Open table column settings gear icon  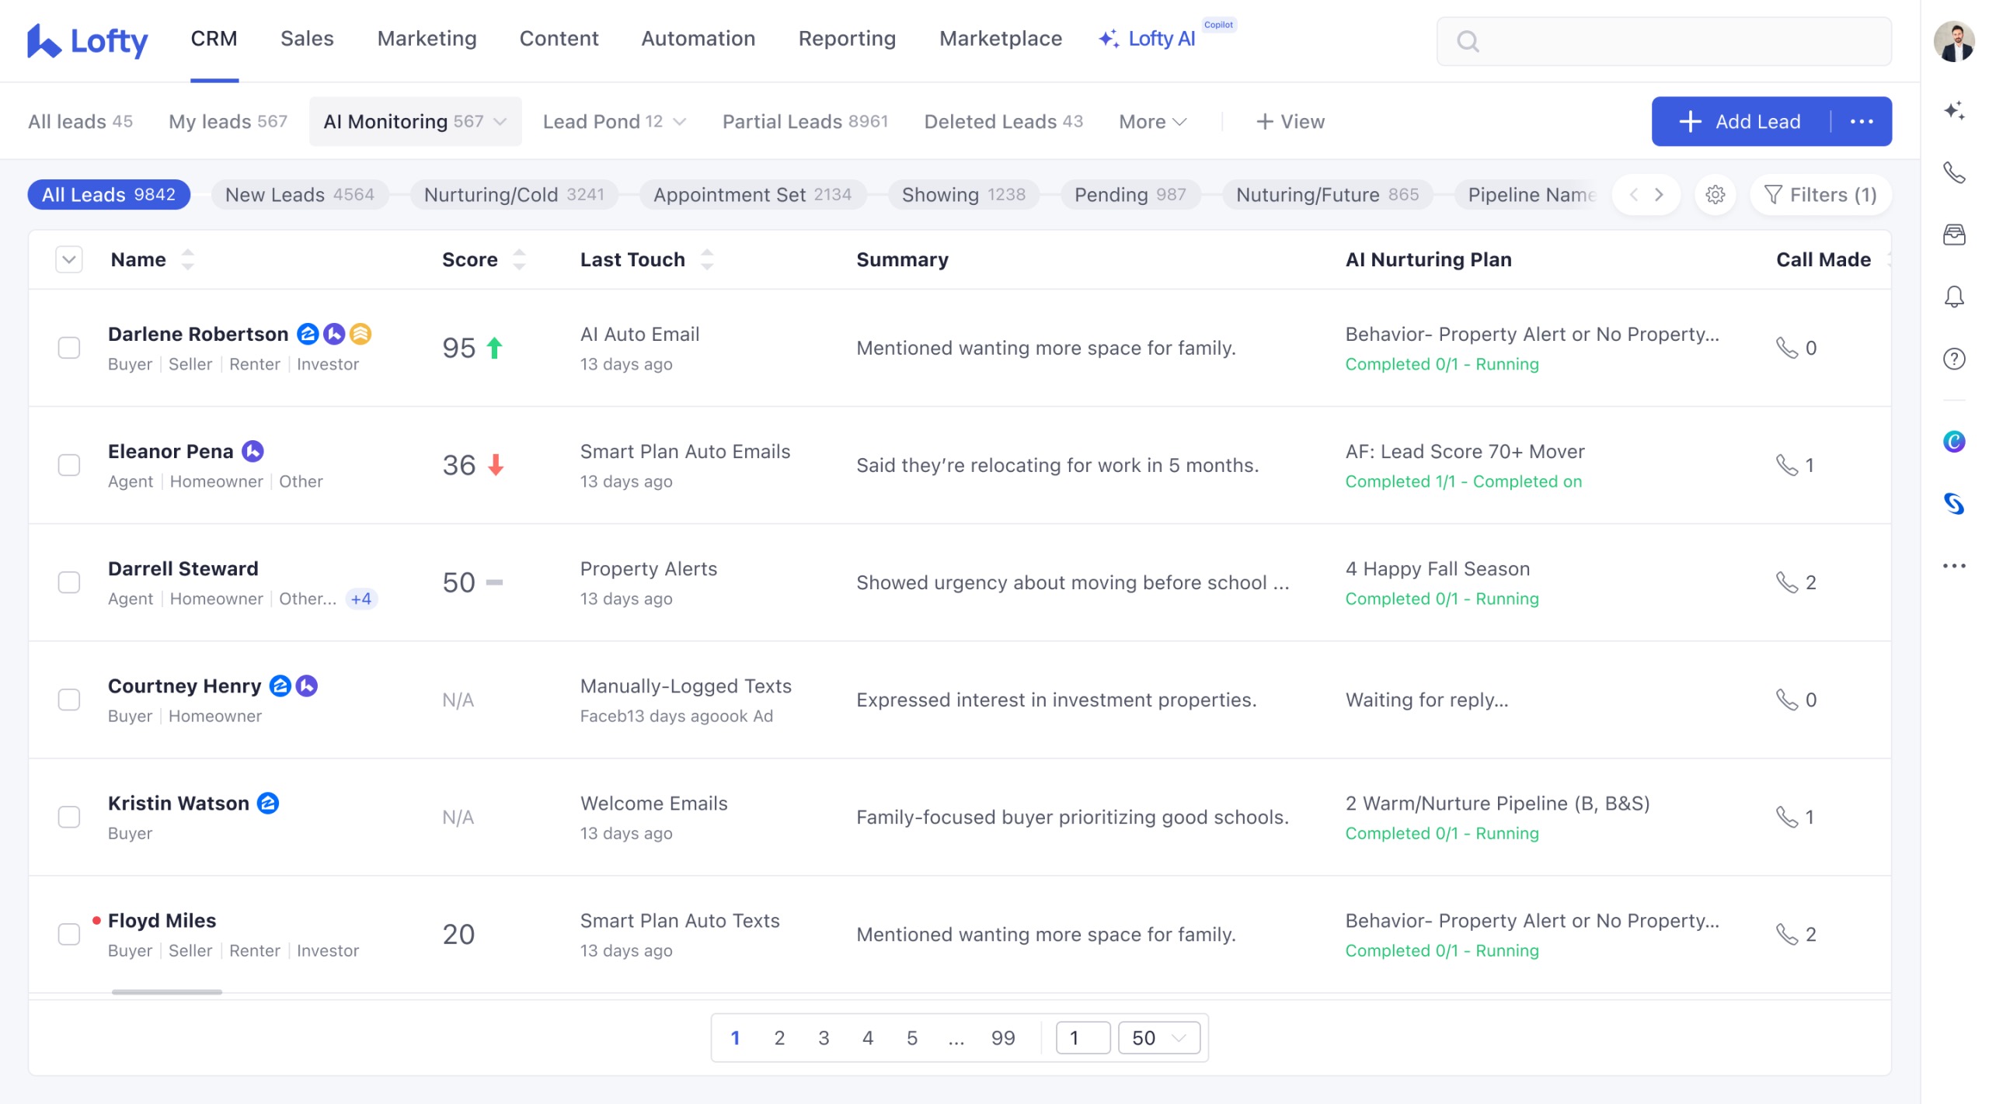click(x=1715, y=195)
